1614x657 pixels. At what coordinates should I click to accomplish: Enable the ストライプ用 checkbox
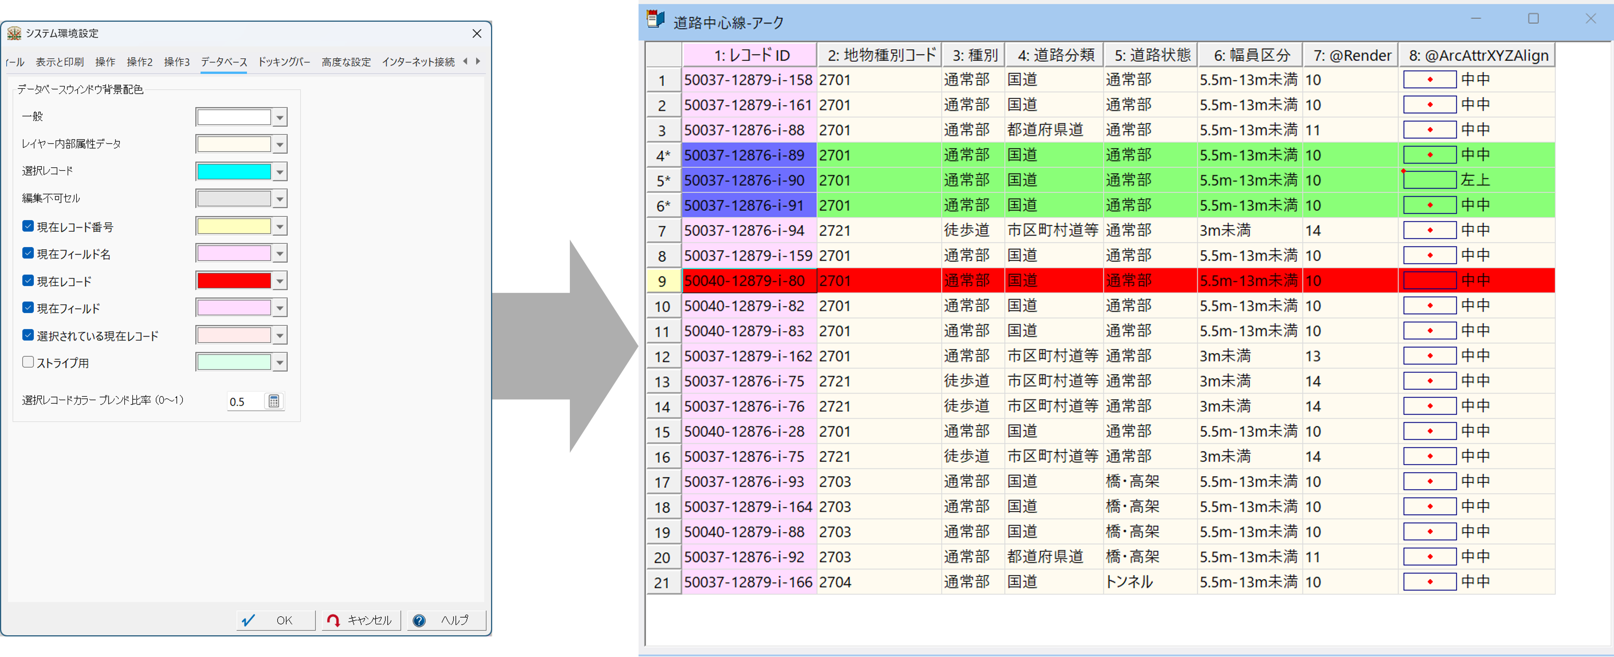[28, 362]
